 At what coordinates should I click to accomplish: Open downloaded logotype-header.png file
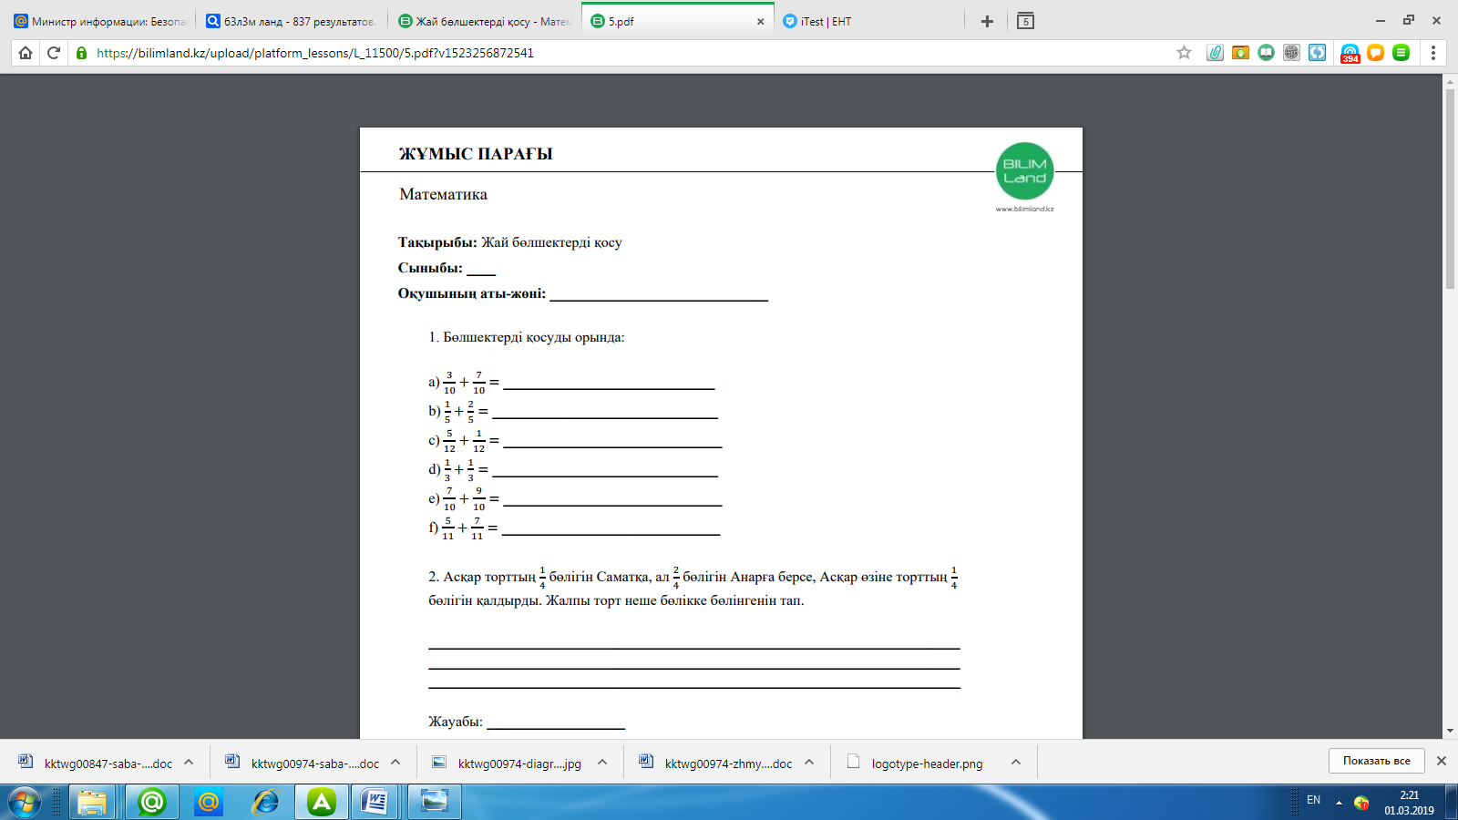pyautogui.click(x=916, y=764)
